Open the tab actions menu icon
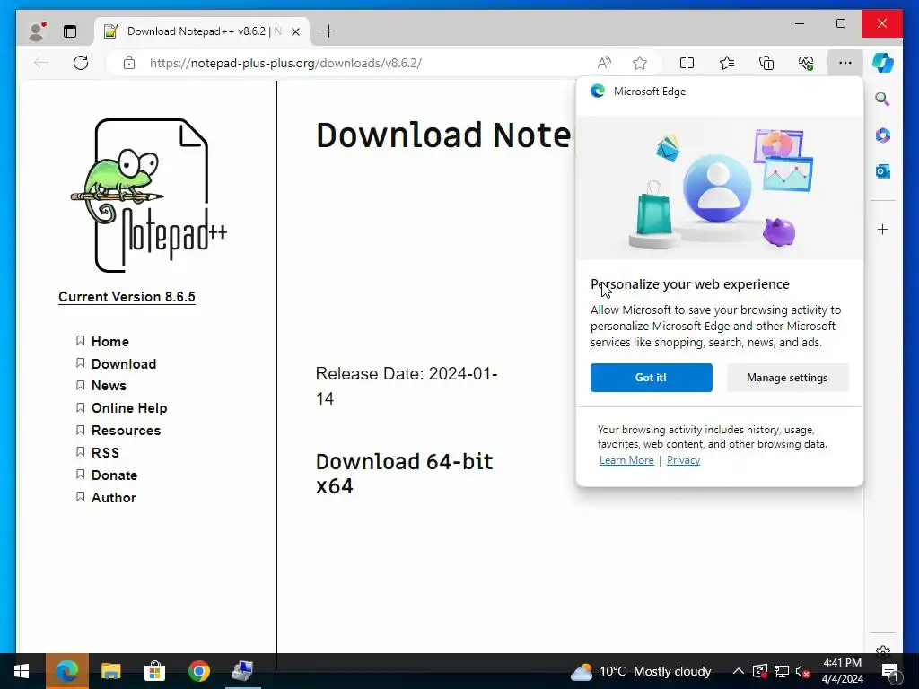The width and height of the screenshot is (919, 689). [70, 31]
